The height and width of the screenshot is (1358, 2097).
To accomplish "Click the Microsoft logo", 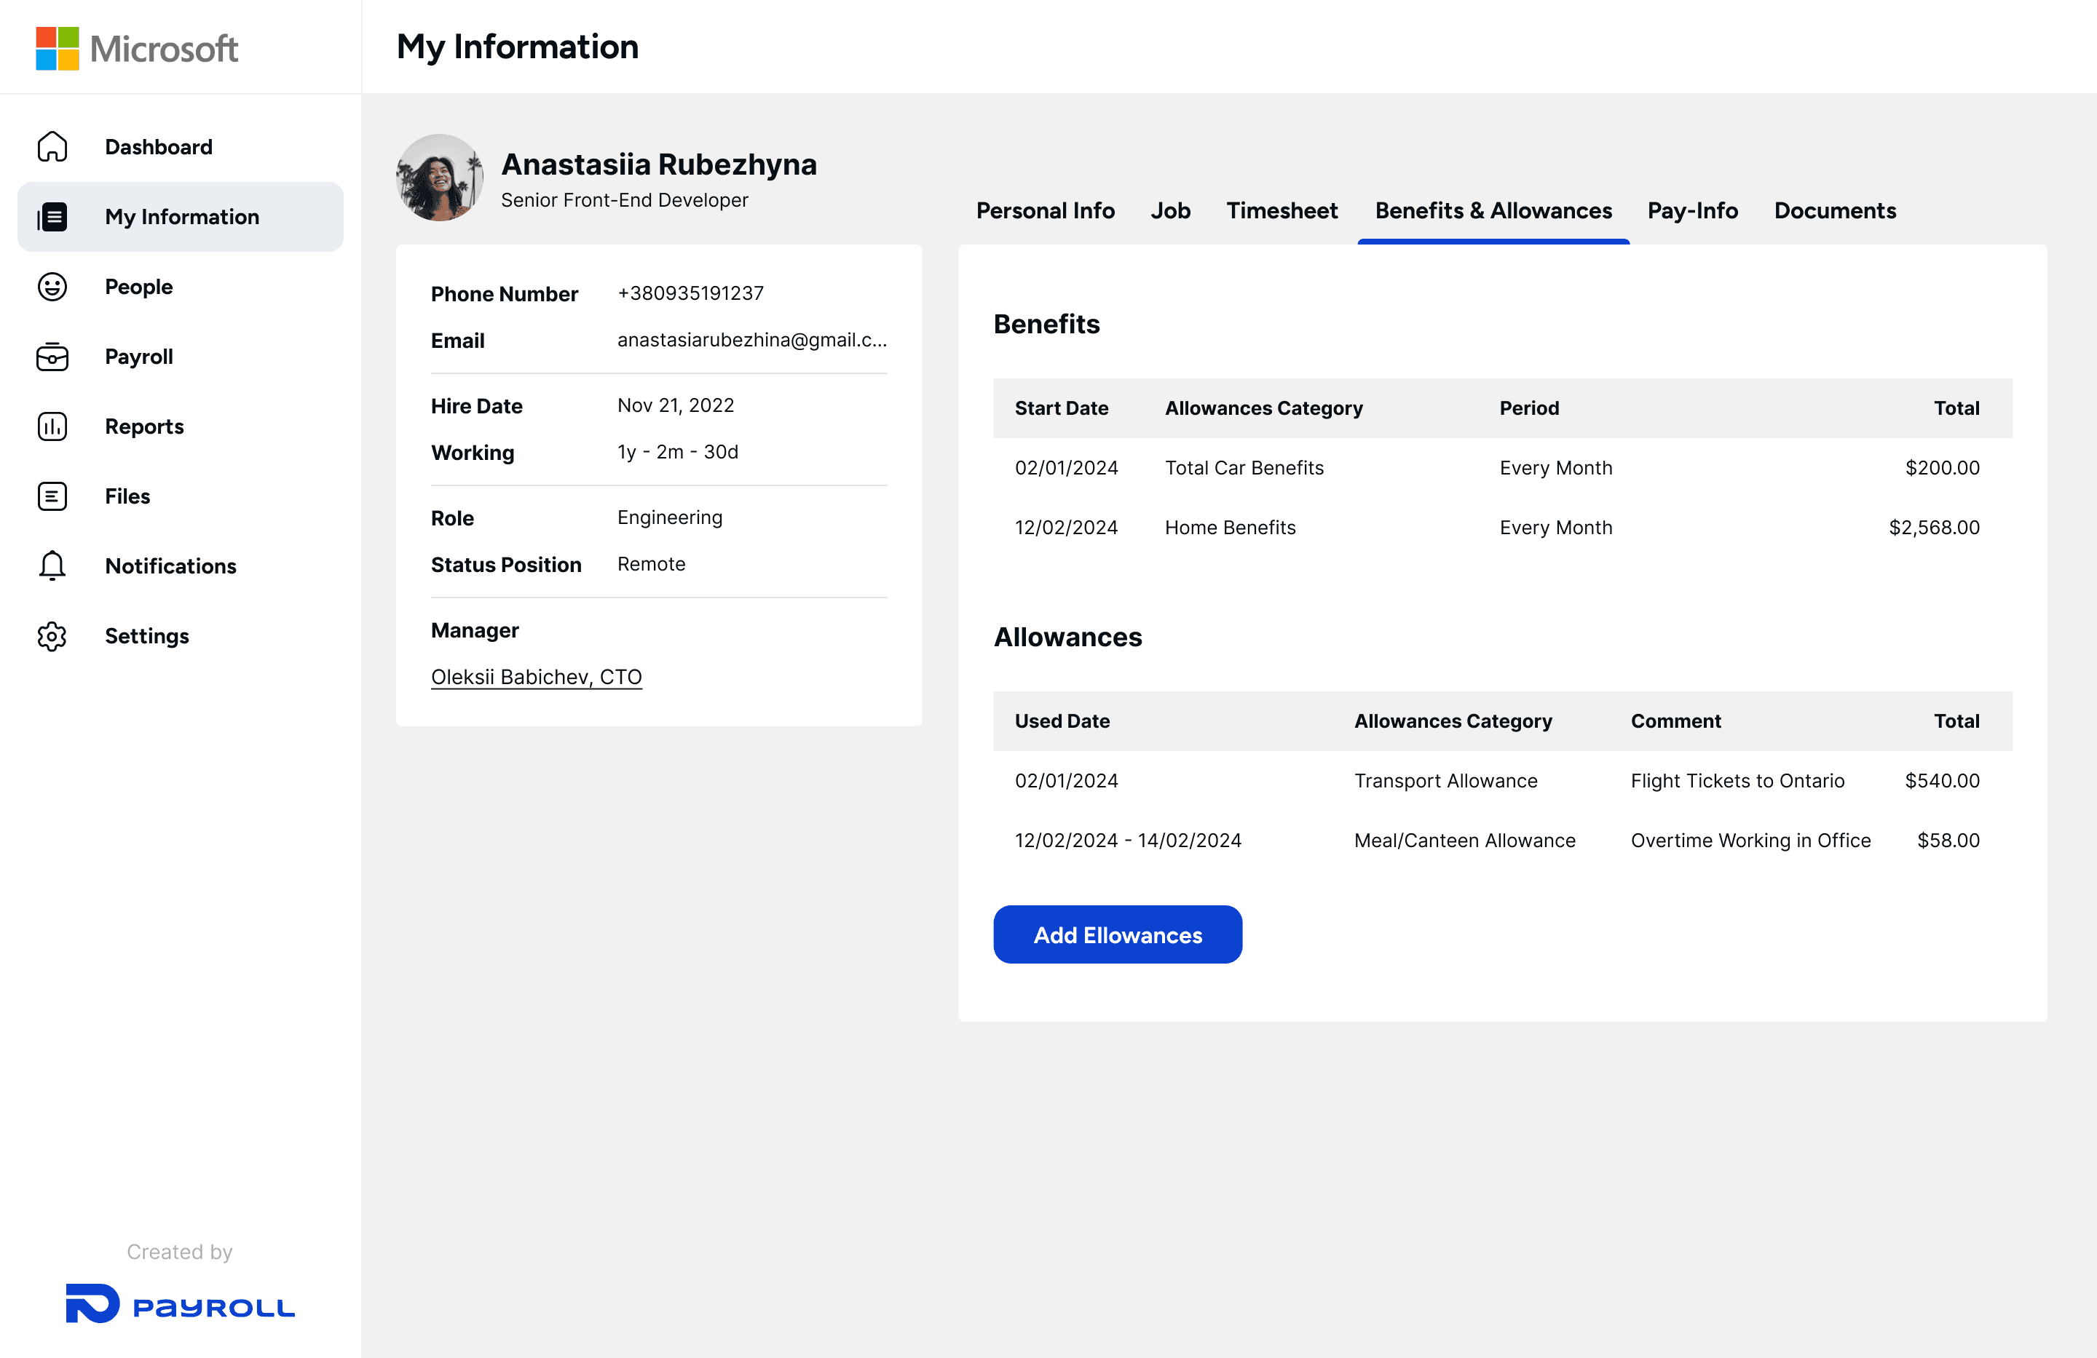I will pyautogui.click(x=137, y=49).
